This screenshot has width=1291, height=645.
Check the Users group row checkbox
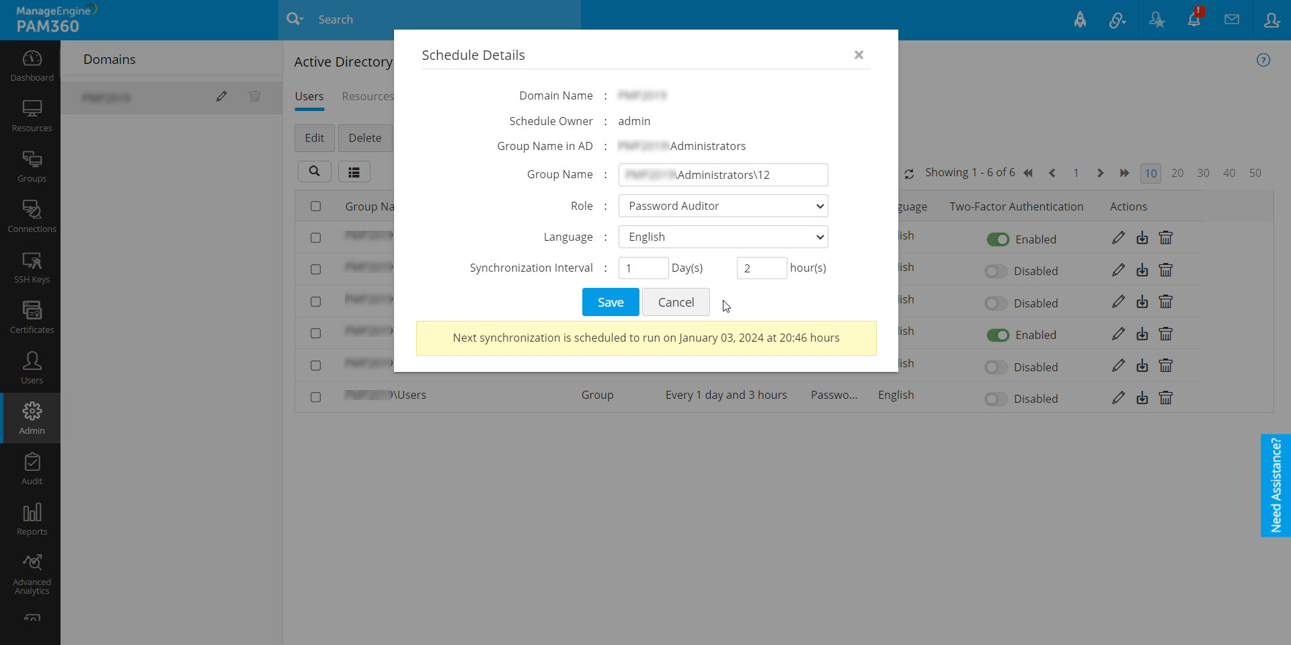click(x=315, y=397)
